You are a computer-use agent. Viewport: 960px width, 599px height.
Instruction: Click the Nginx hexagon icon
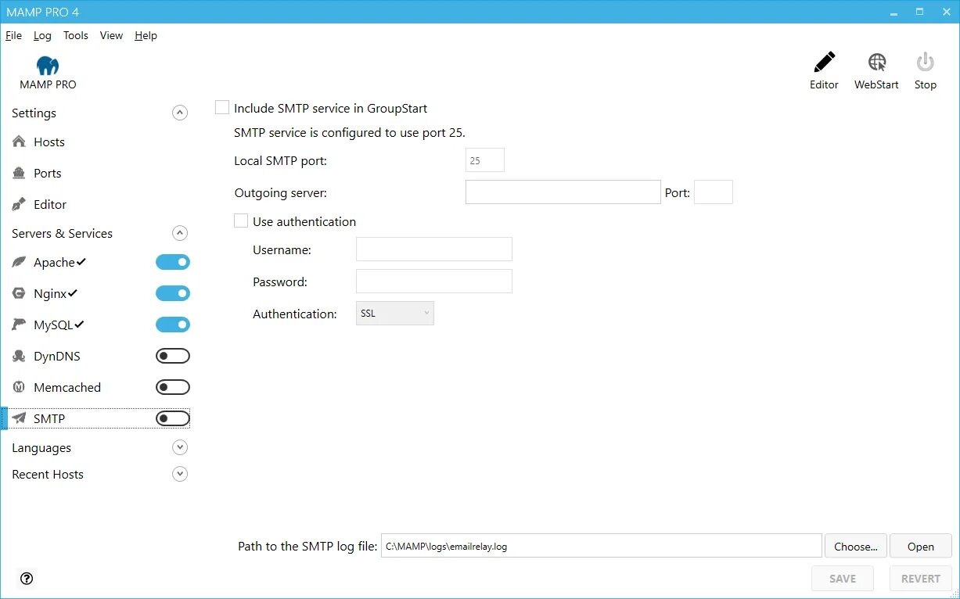pyautogui.click(x=20, y=293)
